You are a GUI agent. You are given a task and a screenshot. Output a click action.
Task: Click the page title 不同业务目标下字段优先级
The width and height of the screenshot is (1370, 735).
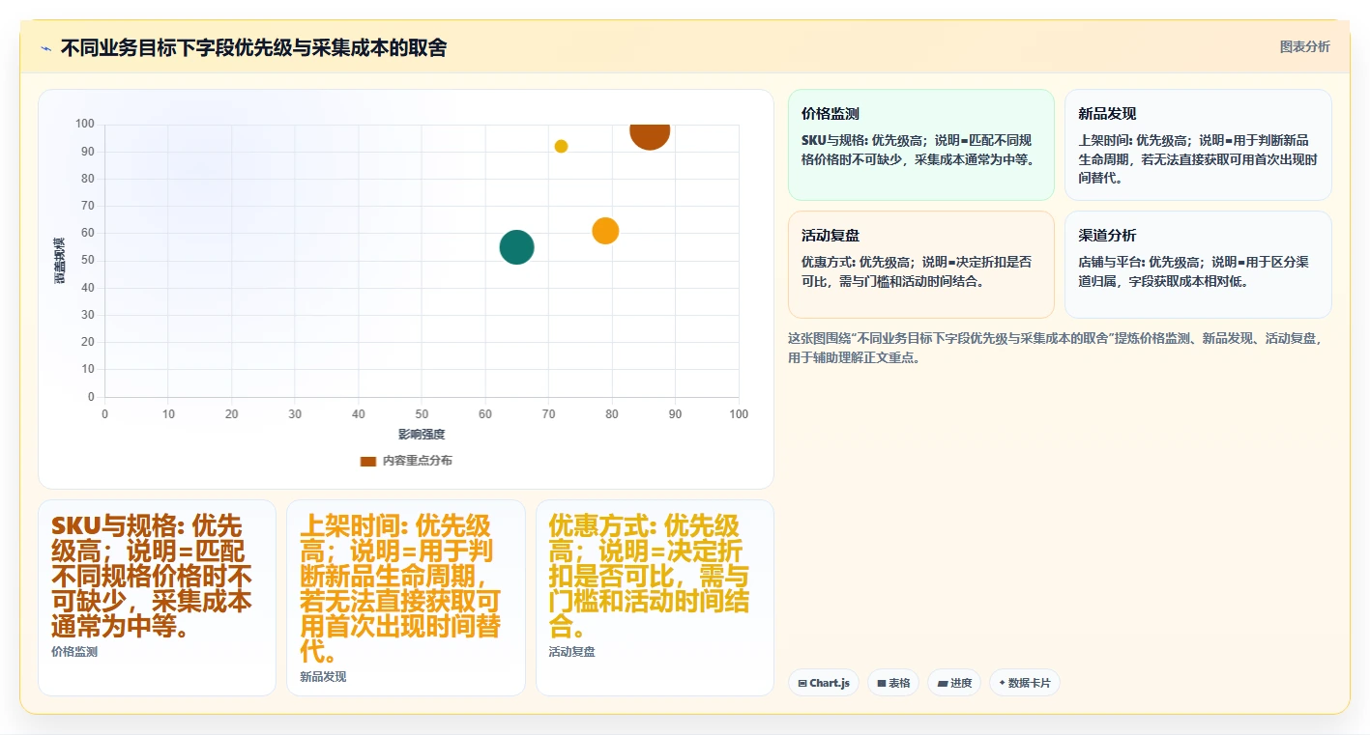pos(253,47)
